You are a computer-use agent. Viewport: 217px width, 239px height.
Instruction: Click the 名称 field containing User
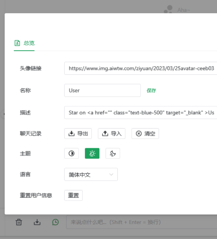click(102, 90)
